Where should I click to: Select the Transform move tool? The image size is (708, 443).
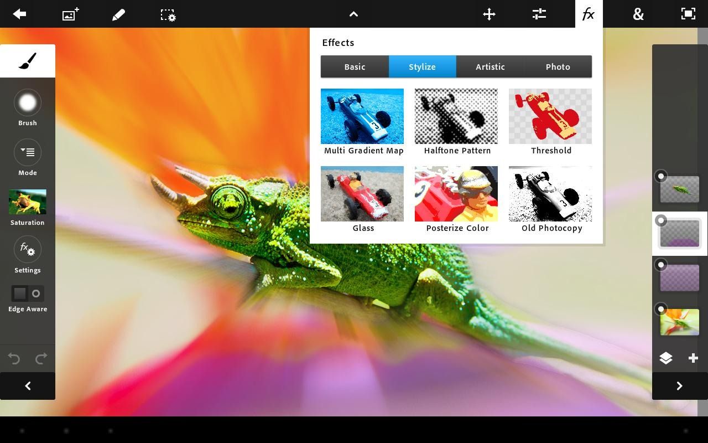click(488, 14)
